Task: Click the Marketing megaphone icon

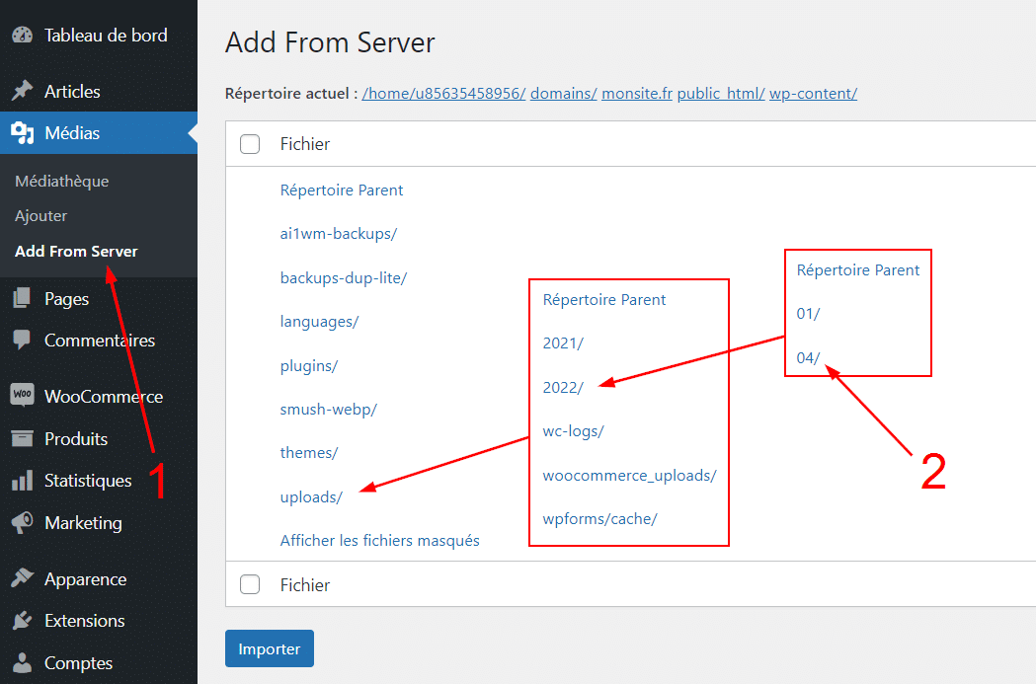Action: coord(22,523)
